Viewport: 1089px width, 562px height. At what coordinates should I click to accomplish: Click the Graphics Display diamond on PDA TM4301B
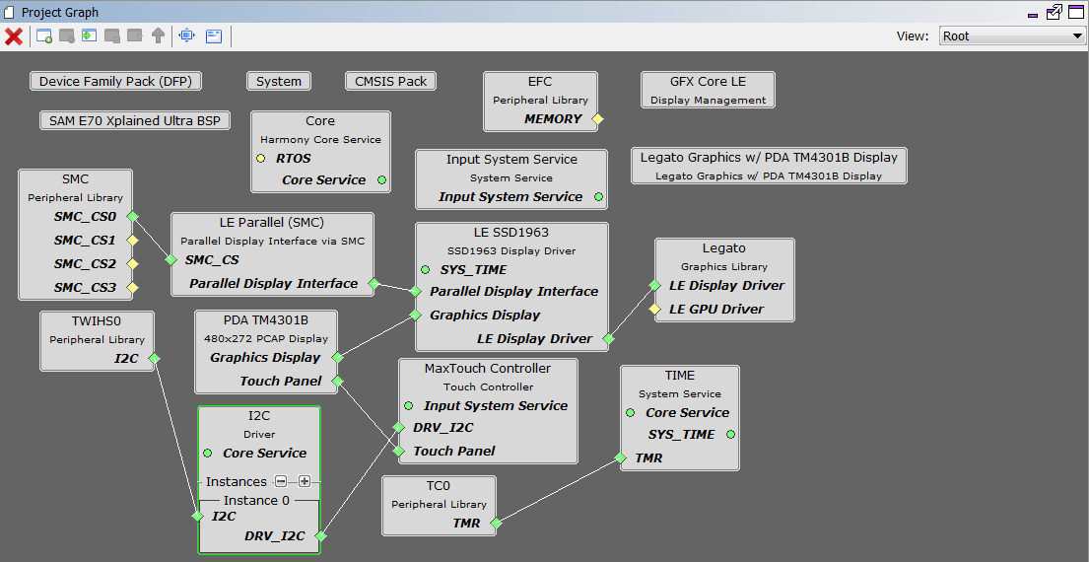point(337,358)
